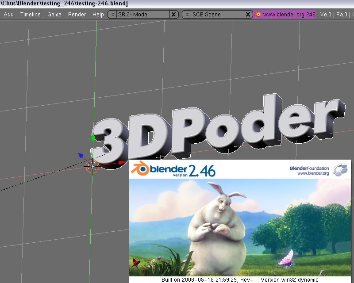Select the 3DPoder extruded text object

point(217,131)
